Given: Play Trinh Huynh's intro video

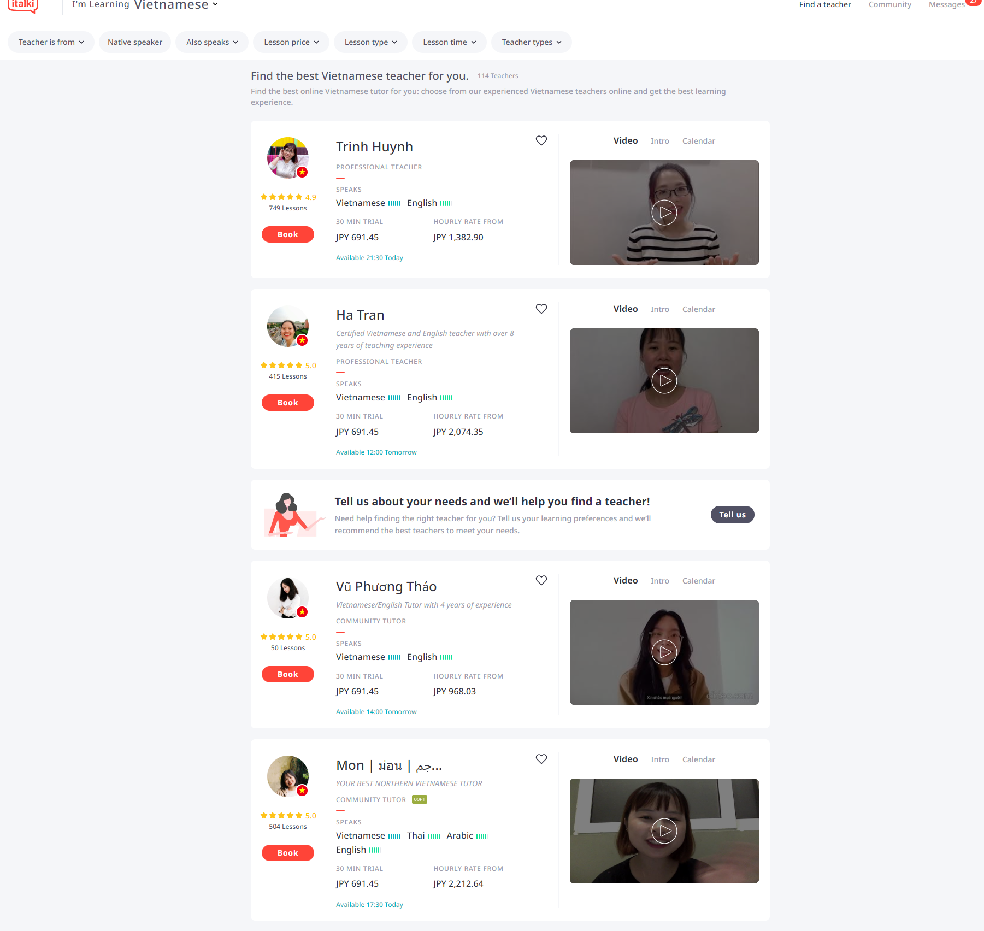Looking at the screenshot, I should (x=664, y=213).
